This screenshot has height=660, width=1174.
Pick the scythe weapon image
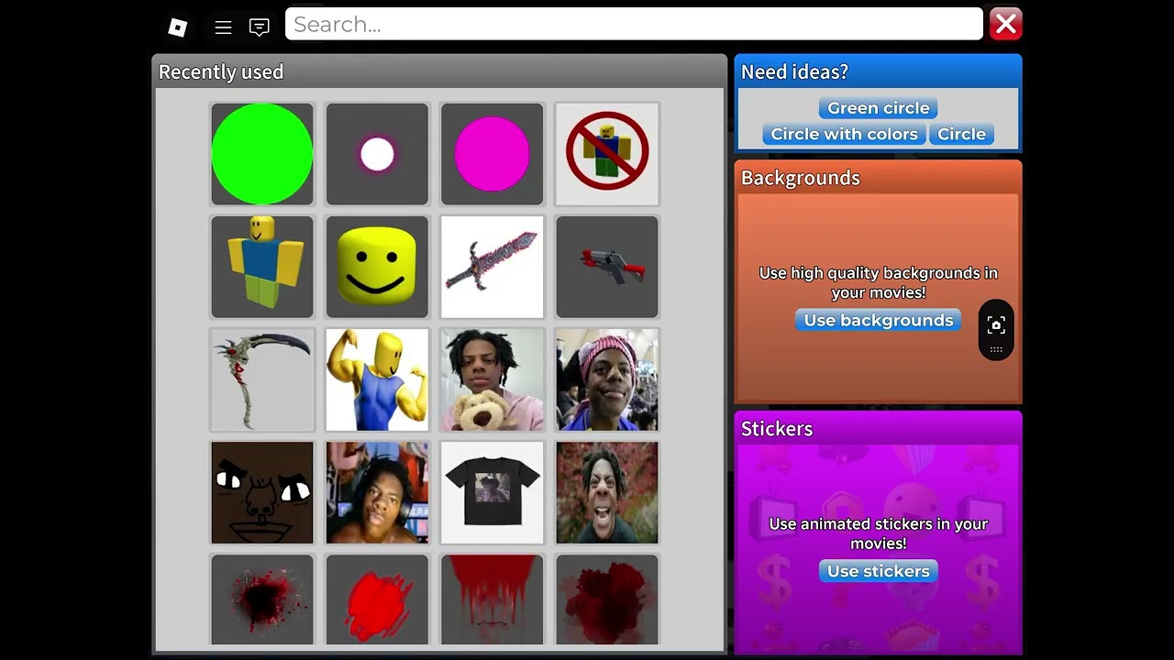[x=262, y=379]
